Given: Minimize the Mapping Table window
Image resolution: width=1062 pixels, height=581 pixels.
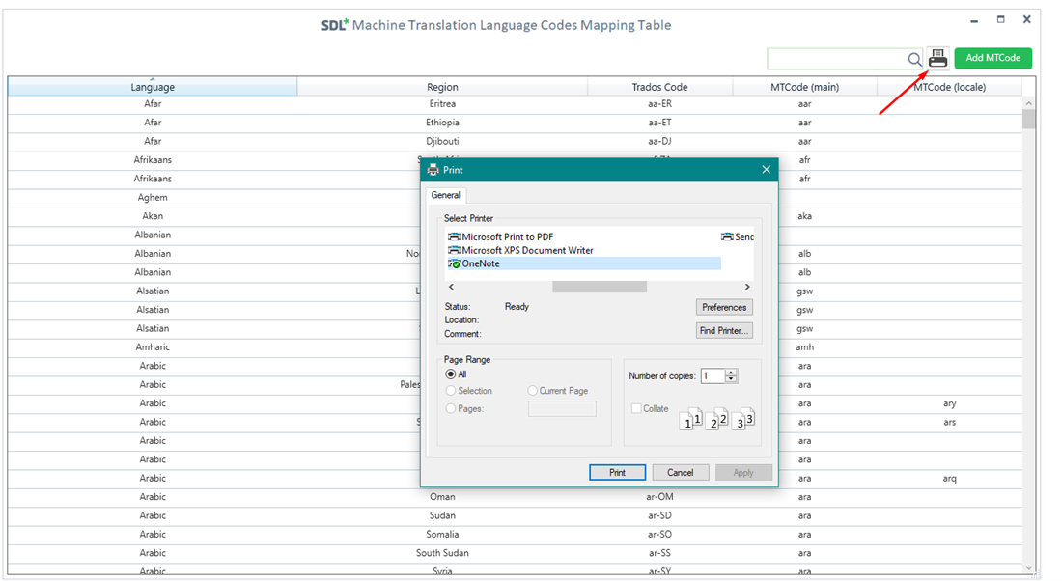Looking at the screenshot, I should point(974,21).
